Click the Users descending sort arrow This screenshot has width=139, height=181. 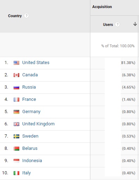tap(135, 24)
